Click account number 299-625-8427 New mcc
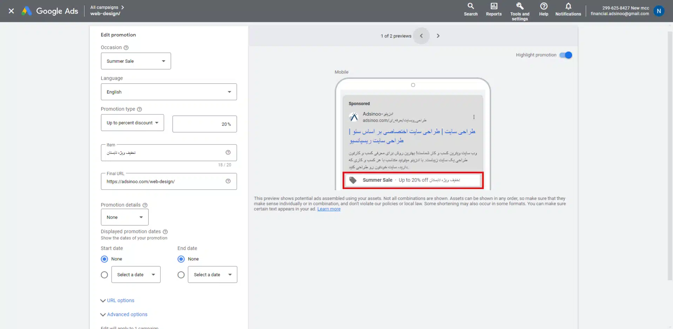Viewport: 673px width, 329px height. (626, 8)
